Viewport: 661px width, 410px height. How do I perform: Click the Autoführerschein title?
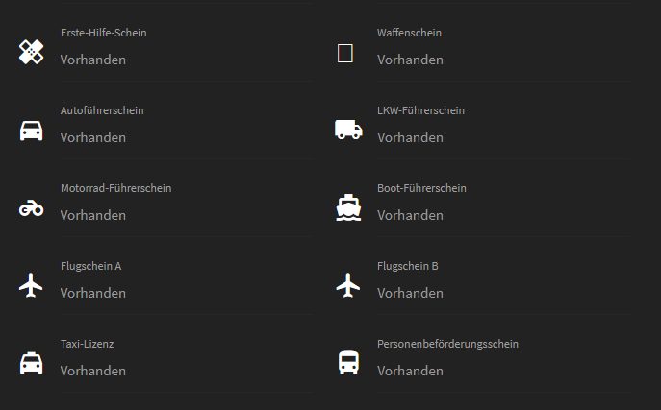pyautogui.click(x=102, y=110)
